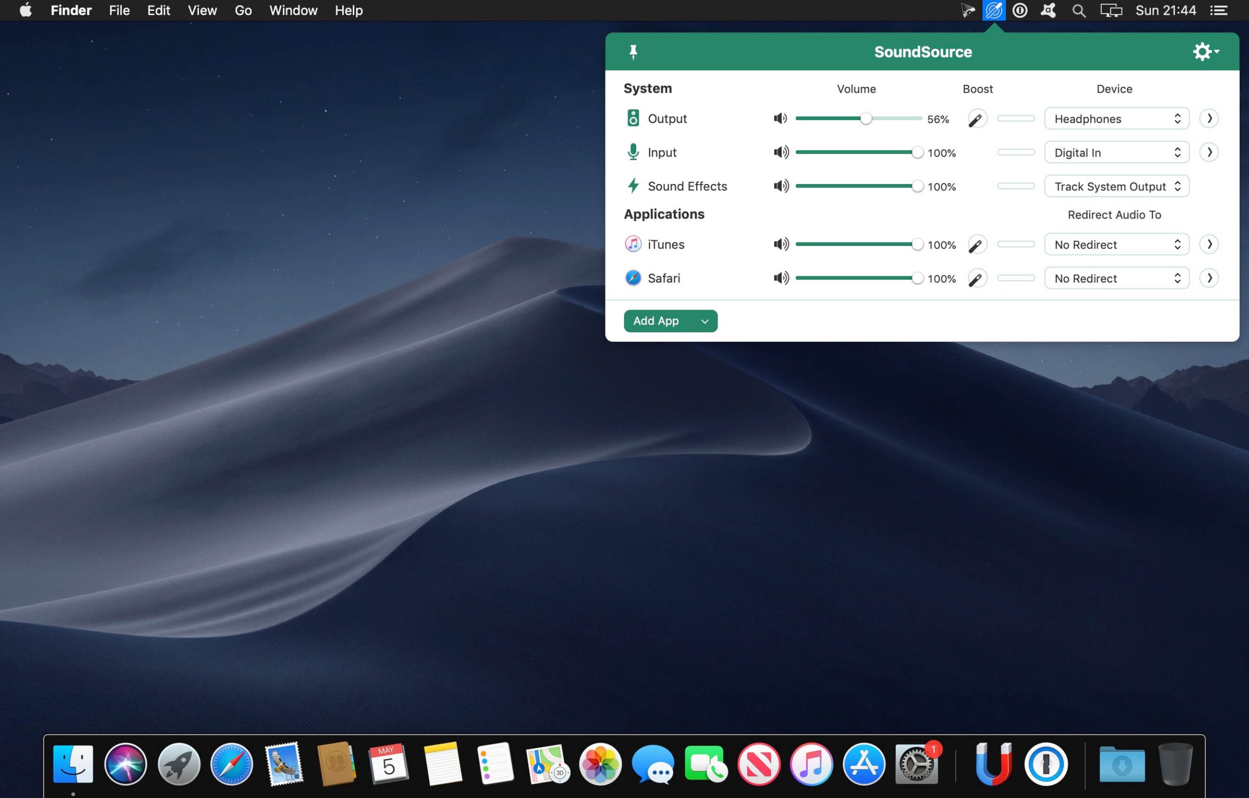Image resolution: width=1249 pixels, height=798 pixels.
Task: Open the Headphones output device dropdown
Action: [x=1116, y=118]
